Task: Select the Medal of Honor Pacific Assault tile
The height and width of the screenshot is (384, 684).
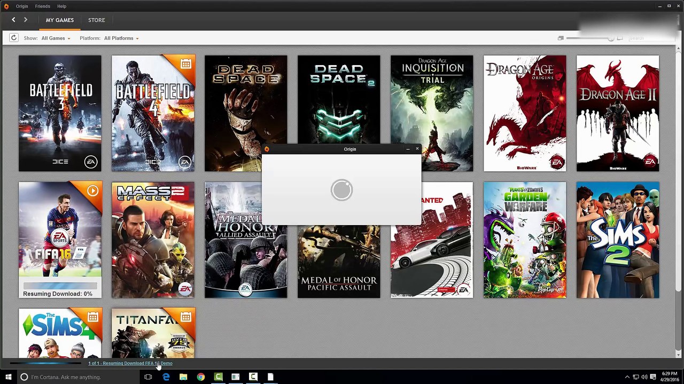Action: click(339, 261)
